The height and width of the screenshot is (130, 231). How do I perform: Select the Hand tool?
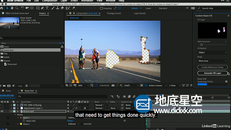pyautogui.click(x=12, y=8)
